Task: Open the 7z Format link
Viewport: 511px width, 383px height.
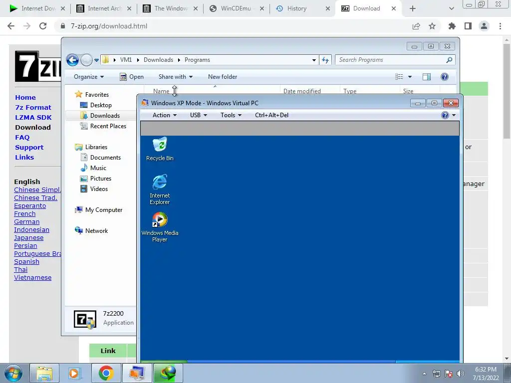Action: click(x=33, y=108)
